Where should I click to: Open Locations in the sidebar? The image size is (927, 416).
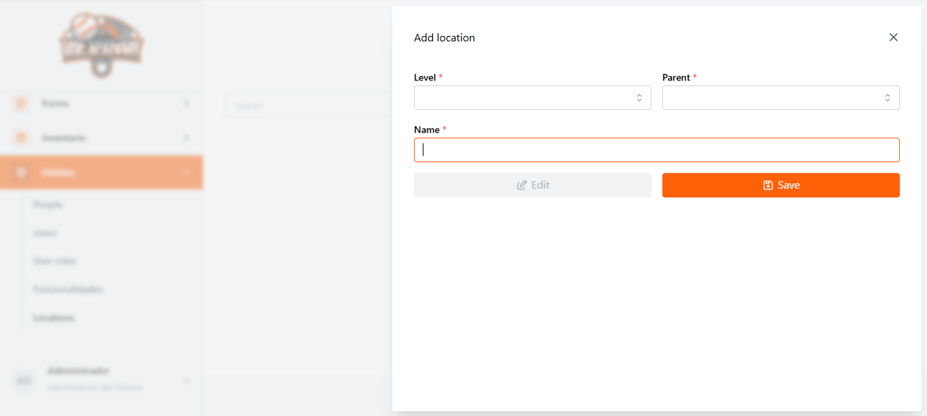click(54, 318)
